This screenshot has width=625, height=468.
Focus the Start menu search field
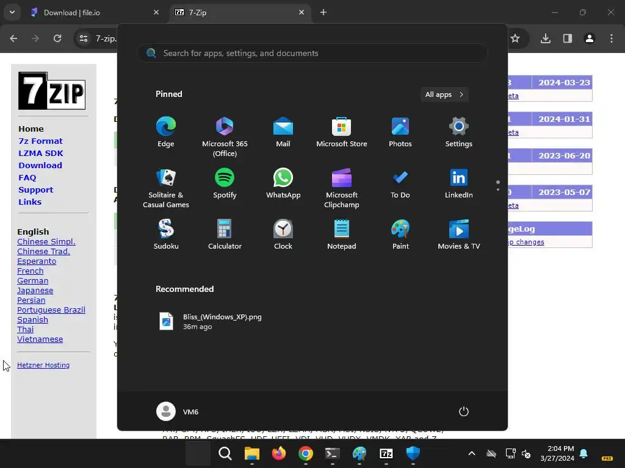point(312,53)
